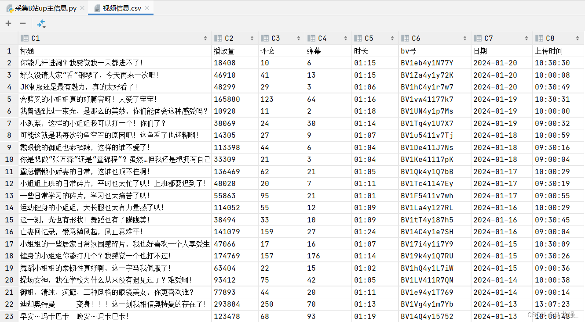The height and width of the screenshot is (322, 585).
Task: Click the cell '弹幕' in row 1
Action: (x=328, y=51)
